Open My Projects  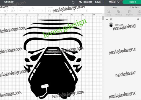85,2
